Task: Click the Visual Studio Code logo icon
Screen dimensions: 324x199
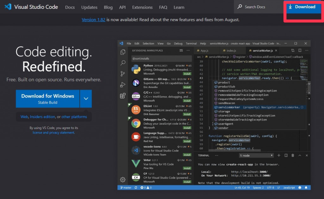Action: point(8,7)
